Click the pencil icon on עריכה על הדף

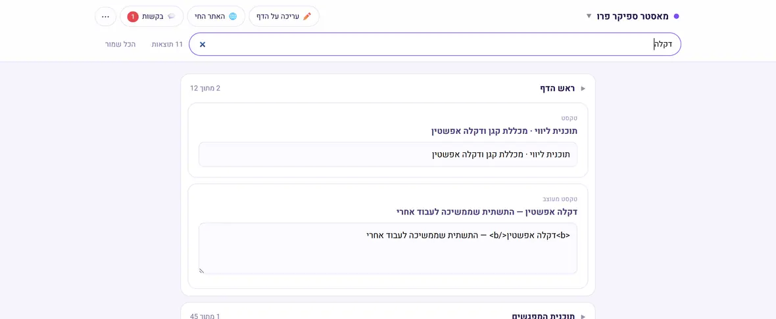(307, 16)
